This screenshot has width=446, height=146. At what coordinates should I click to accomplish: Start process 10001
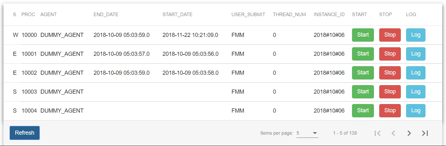coord(363,54)
